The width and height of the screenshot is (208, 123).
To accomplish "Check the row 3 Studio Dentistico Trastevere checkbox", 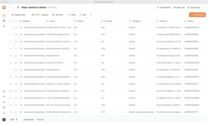I will (16, 42).
